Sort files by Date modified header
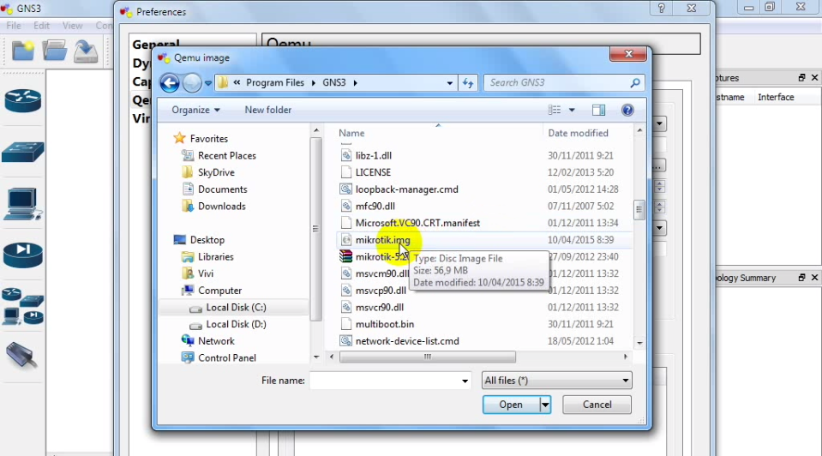 [578, 133]
